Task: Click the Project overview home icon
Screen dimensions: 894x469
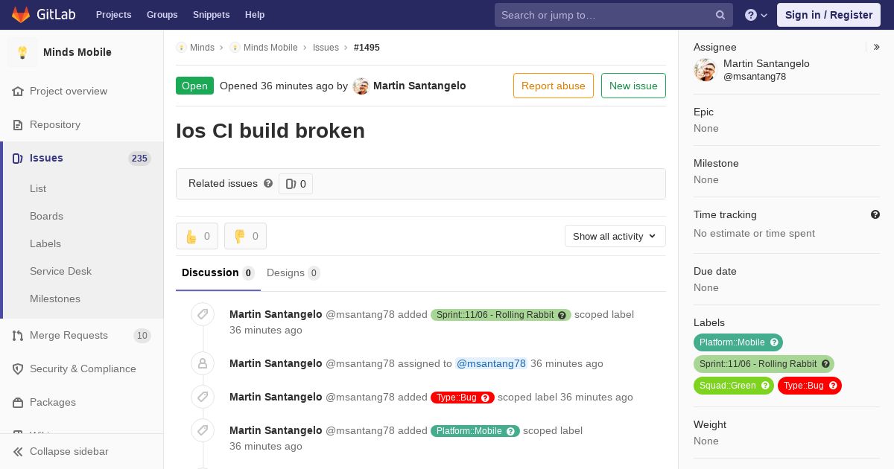Action: (18, 91)
